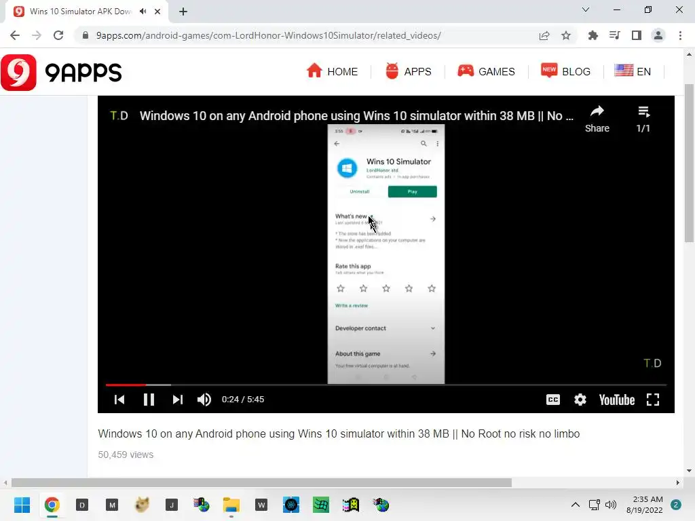
Task: Open the HOME nav item
Action: [x=332, y=71]
